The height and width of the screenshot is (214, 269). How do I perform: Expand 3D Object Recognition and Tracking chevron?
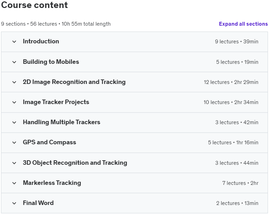point(14,163)
